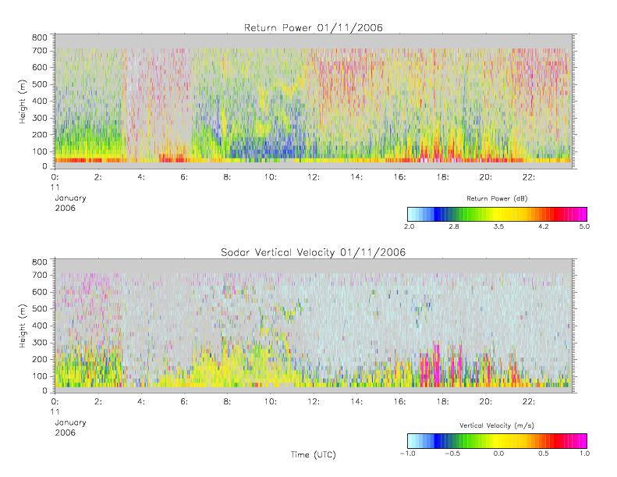Select the '5.0' value on Return Power legend
Screen dimensions: 617x477
click(x=584, y=226)
